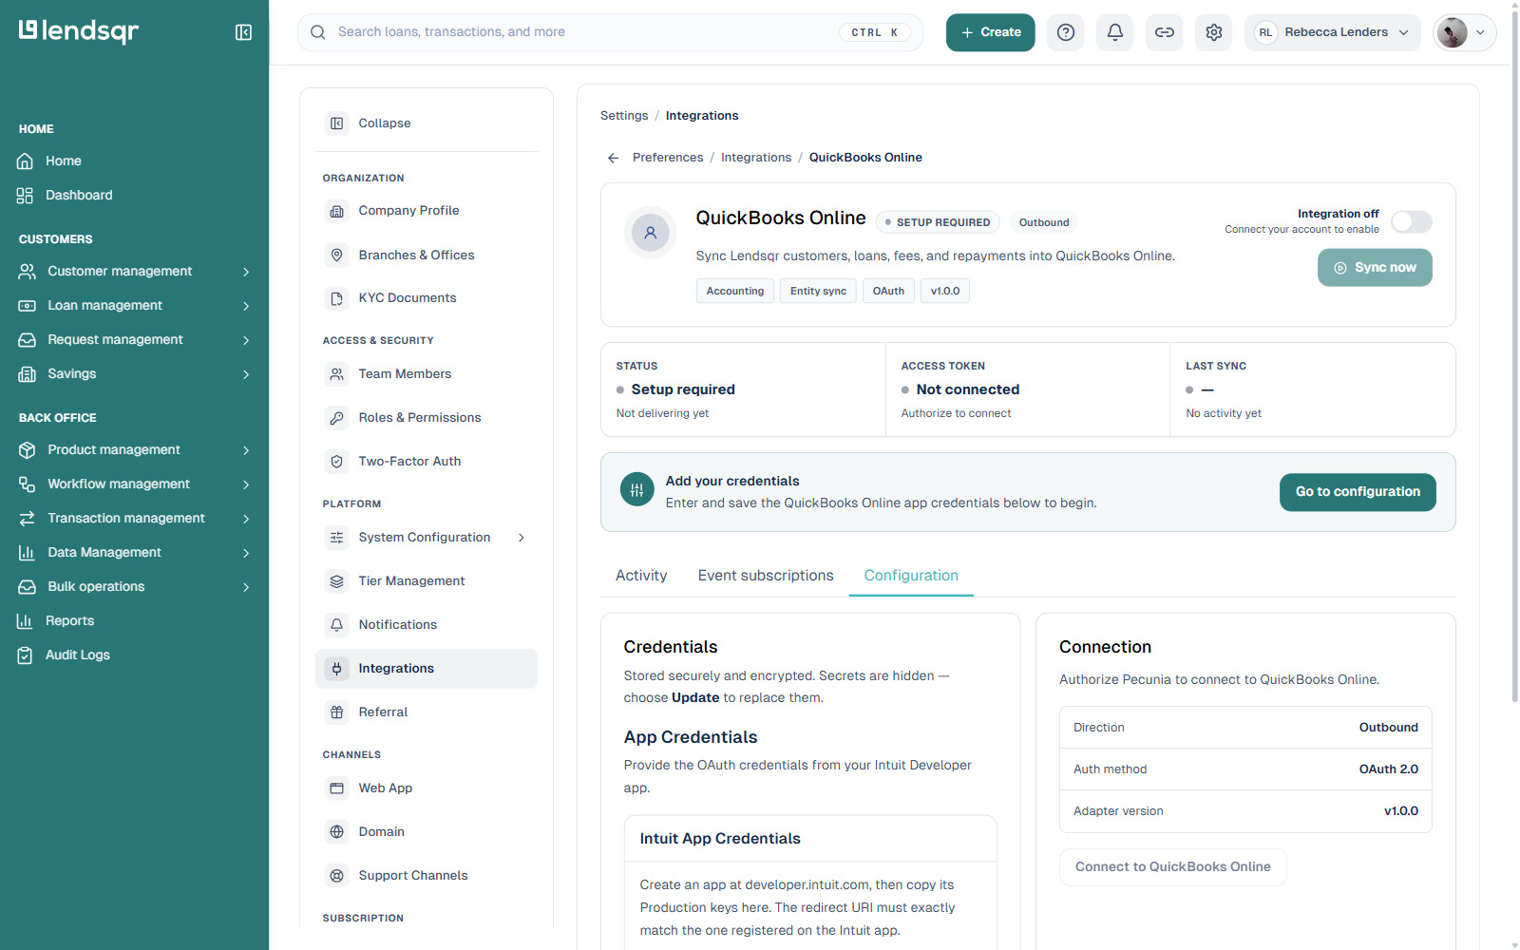This screenshot has height=950, width=1520.
Task: Click the Outbound badge next to title
Action: 1044,222
